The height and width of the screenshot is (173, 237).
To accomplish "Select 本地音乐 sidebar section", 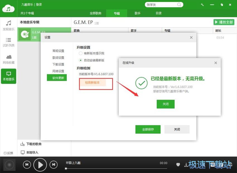I will click(x=9, y=76).
